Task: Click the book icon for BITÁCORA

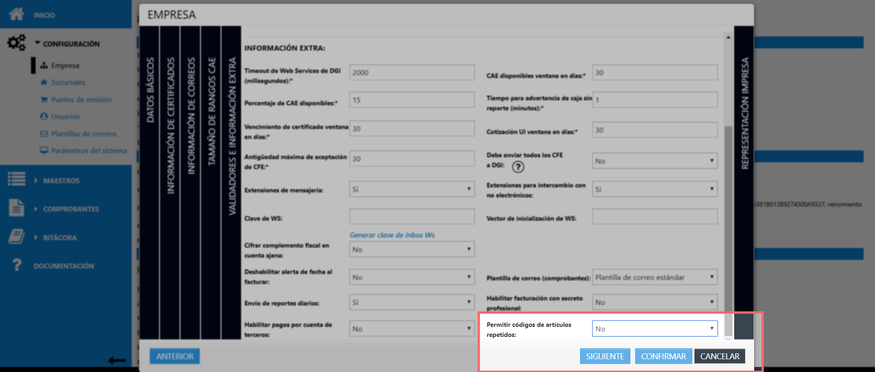Action: (x=16, y=237)
